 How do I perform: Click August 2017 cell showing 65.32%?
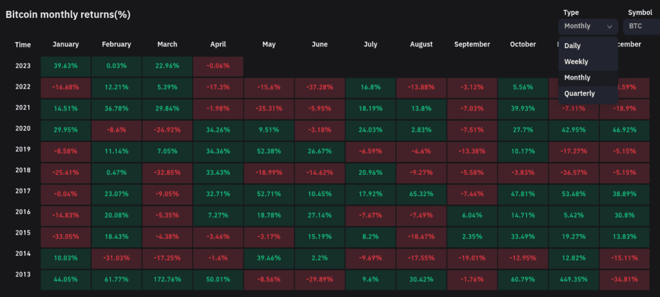(x=421, y=194)
